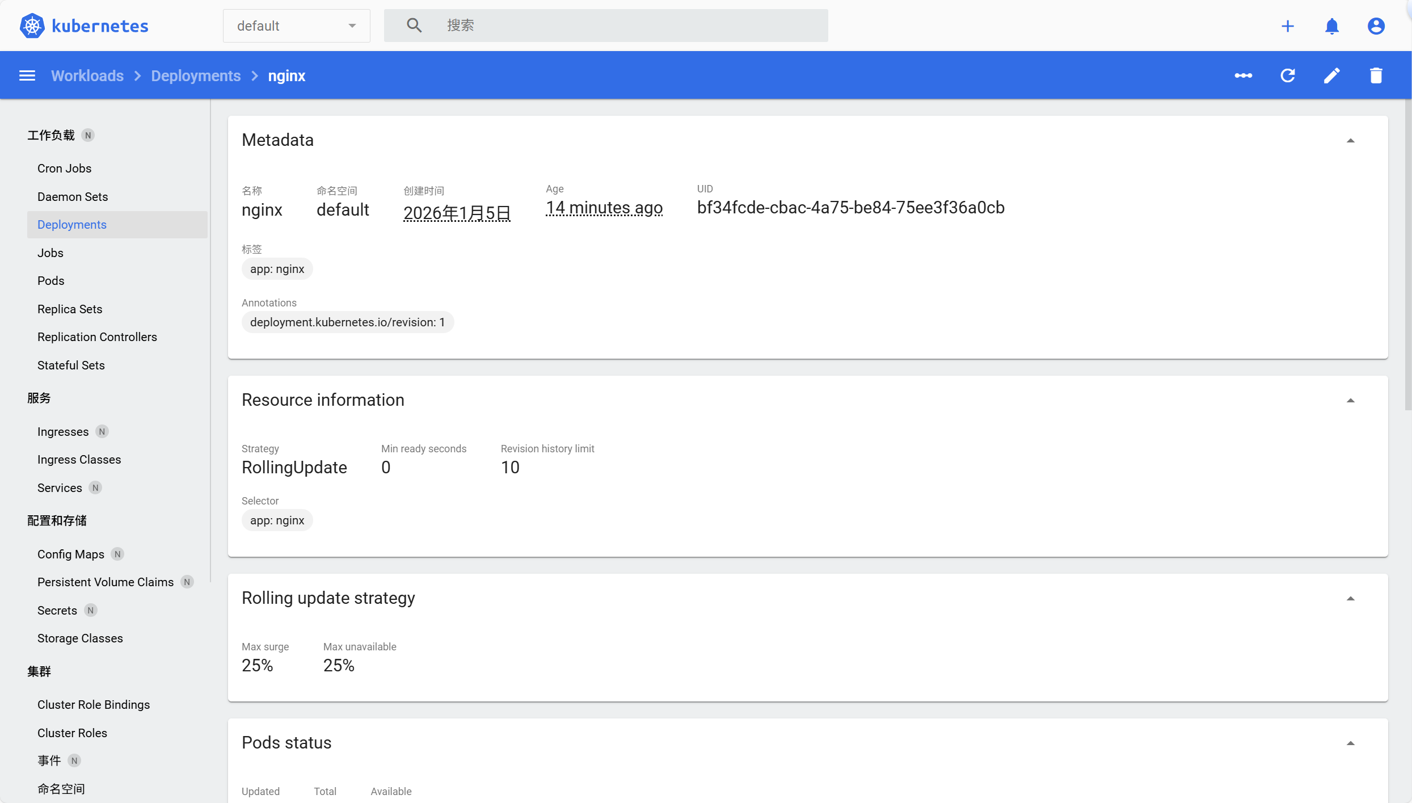Open the default namespace dropdown
This screenshot has height=803, width=1412.
coord(296,26)
